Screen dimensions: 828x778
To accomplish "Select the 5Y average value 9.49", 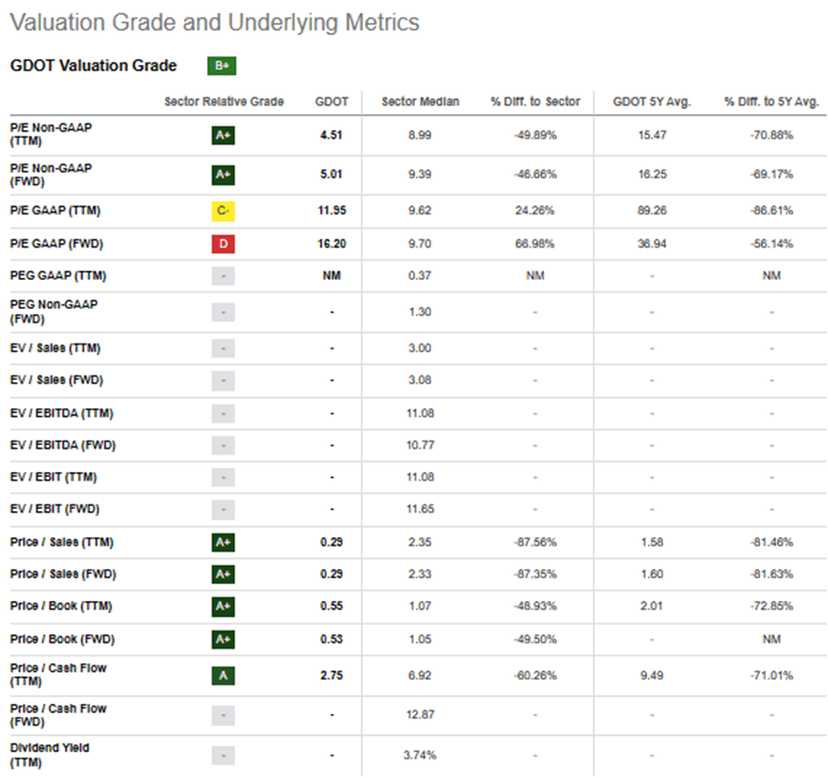I will click(653, 675).
